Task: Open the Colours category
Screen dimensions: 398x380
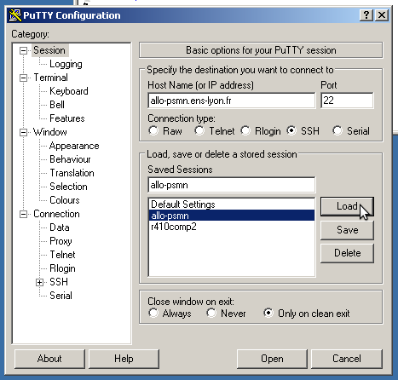Action: (65, 200)
